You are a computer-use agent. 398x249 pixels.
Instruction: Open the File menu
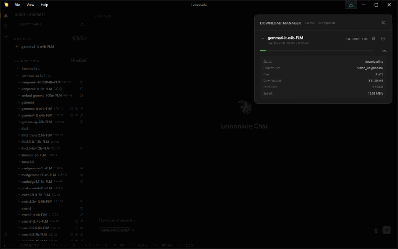[17, 4]
